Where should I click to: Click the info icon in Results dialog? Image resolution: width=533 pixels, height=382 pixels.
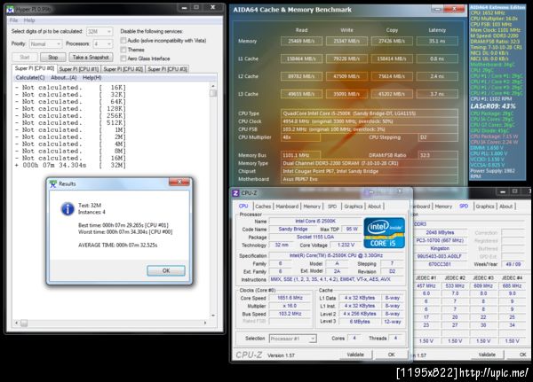(x=68, y=208)
